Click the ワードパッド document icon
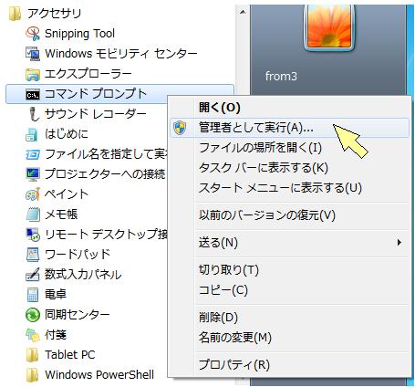This screenshot has height=387, width=415. (33, 255)
